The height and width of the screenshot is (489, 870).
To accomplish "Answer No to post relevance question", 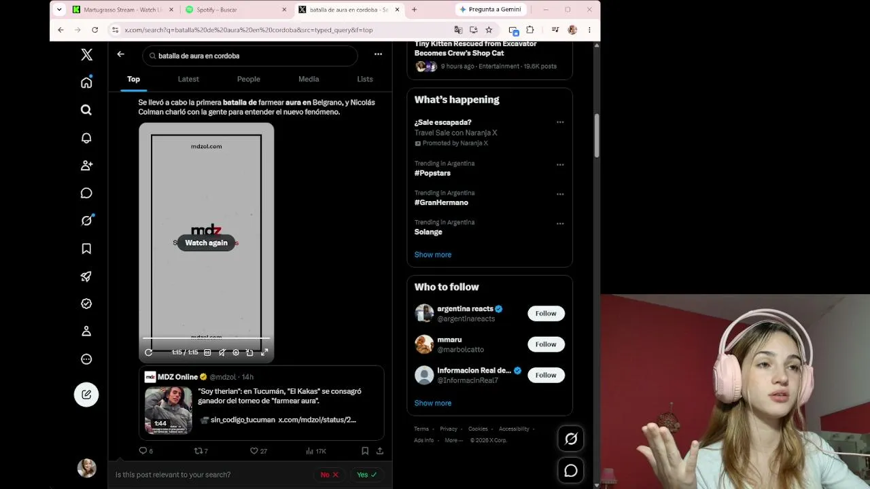I will 330,475.
